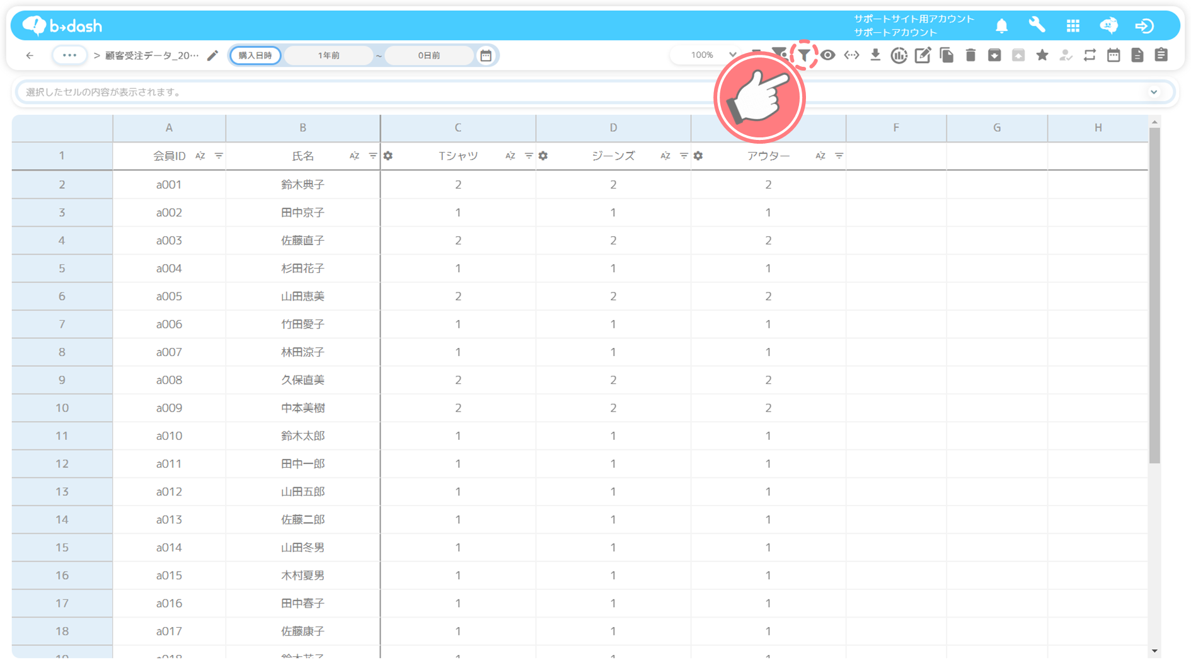The width and height of the screenshot is (1191, 670).
Task: Click the 0日前 end date field
Action: (x=429, y=55)
